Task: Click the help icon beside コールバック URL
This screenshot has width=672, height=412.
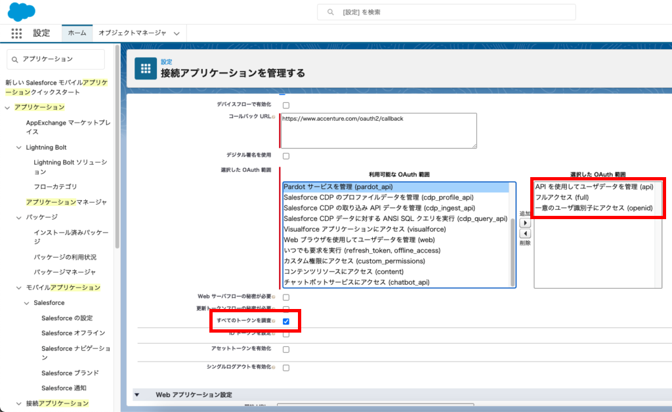Action: tap(274, 117)
